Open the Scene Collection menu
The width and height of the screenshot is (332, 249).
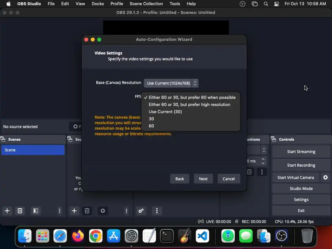coord(146,4)
